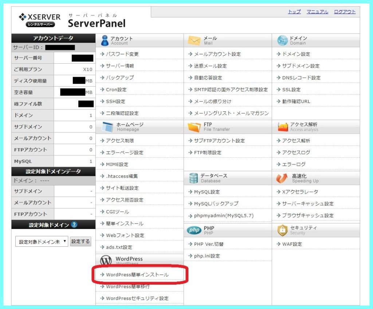Open メールアカウント設定
This screenshot has width=373, height=309.
click(x=217, y=54)
